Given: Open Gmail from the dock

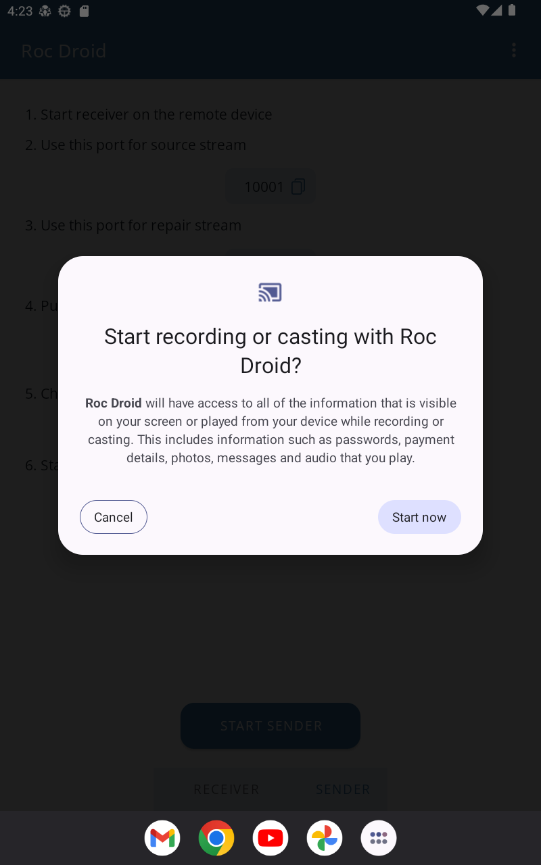Looking at the screenshot, I should pos(162,838).
